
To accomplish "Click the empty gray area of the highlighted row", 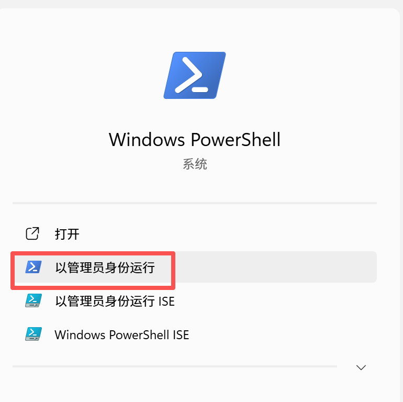I will click(276, 267).
